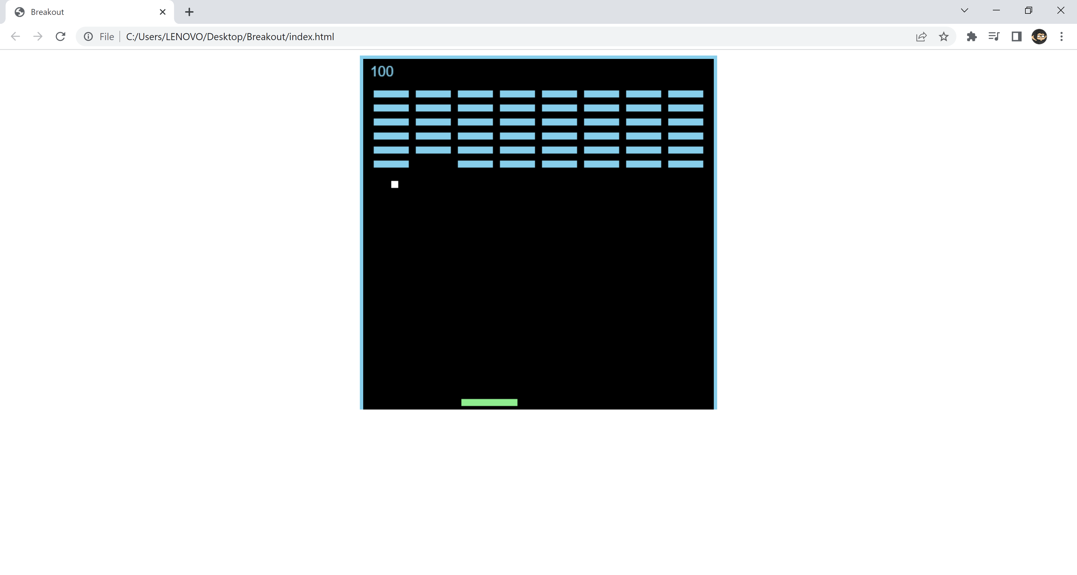Toggle the browser side panel
This screenshot has width=1077, height=575.
pyautogui.click(x=1016, y=37)
